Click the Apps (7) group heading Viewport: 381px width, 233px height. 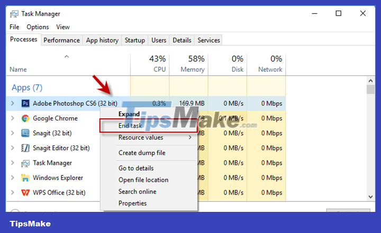tap(27, 87)
